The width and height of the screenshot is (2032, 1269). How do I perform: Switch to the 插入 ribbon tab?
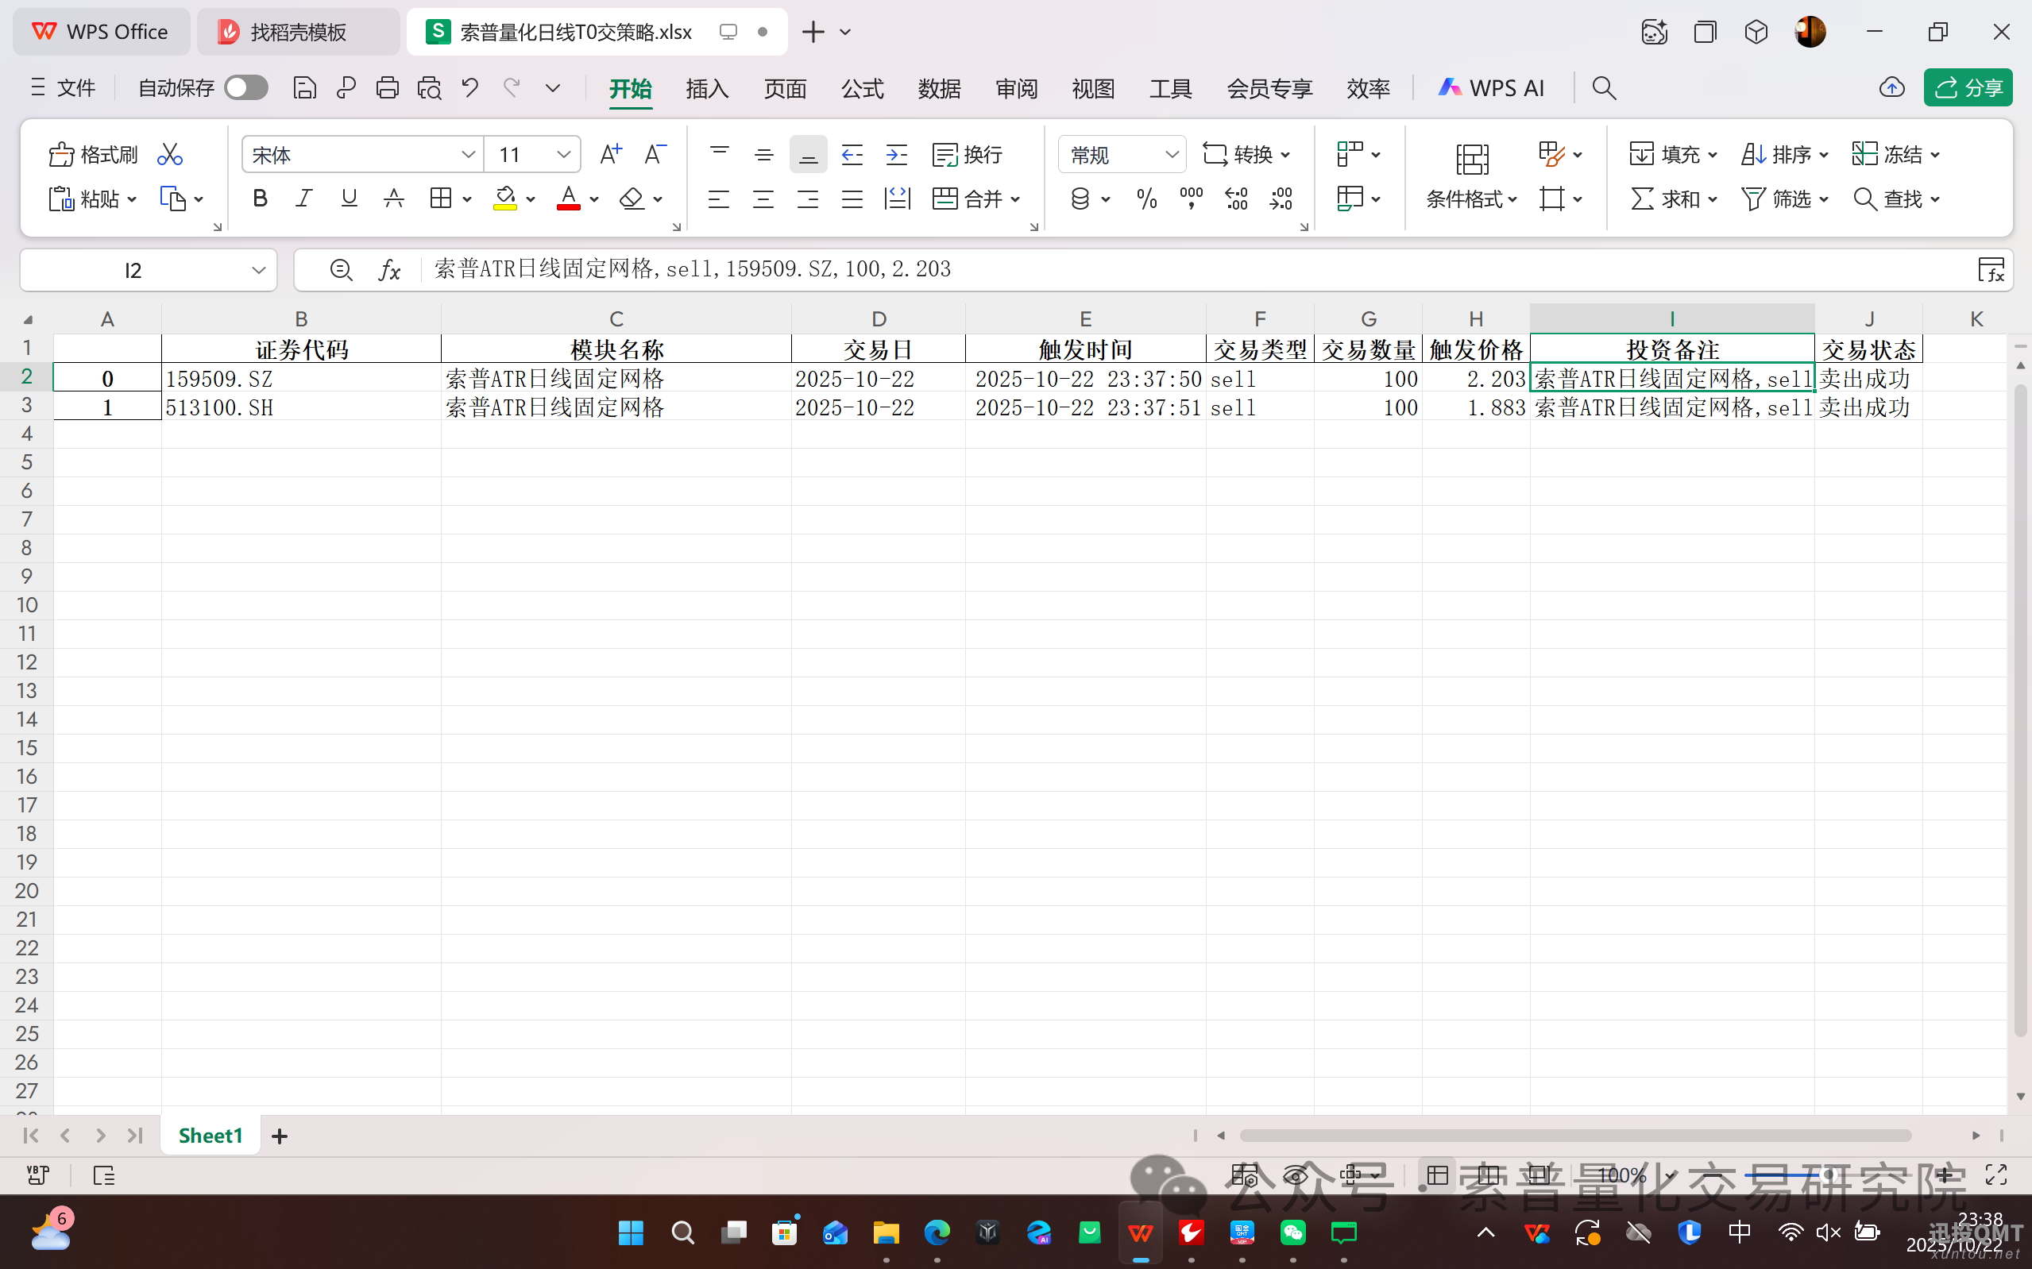(x=707, y=88)
